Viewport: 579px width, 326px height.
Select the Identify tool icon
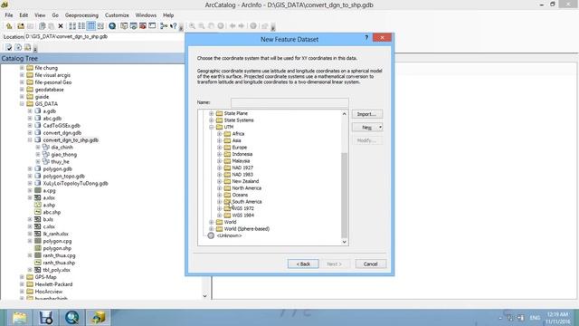coord(253,26)
